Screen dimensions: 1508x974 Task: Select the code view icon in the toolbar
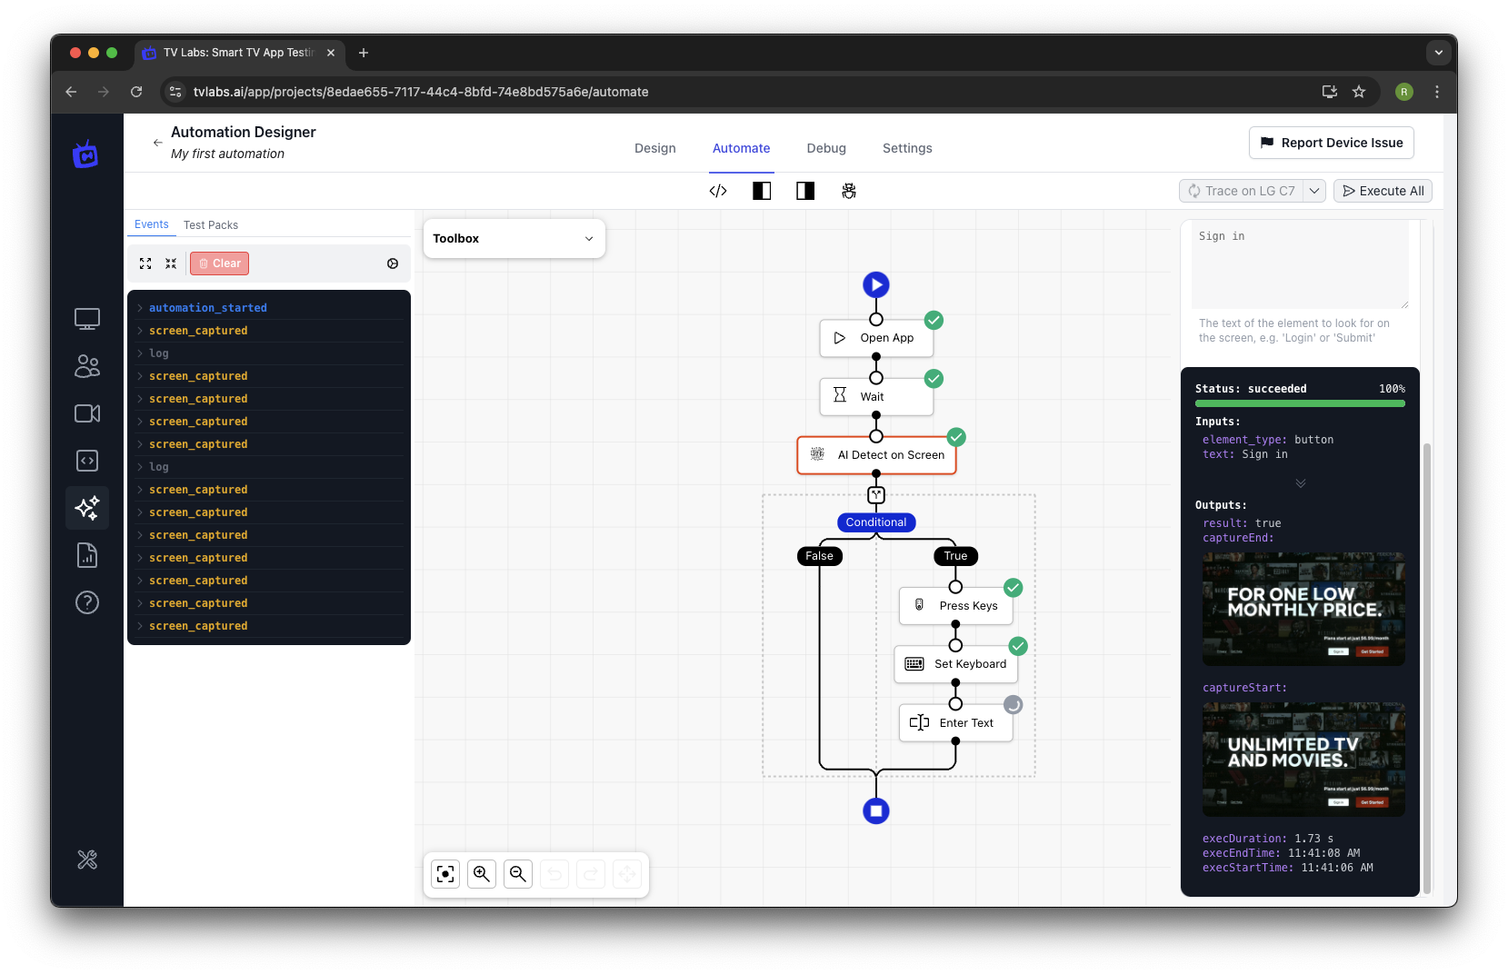[718, 191]
